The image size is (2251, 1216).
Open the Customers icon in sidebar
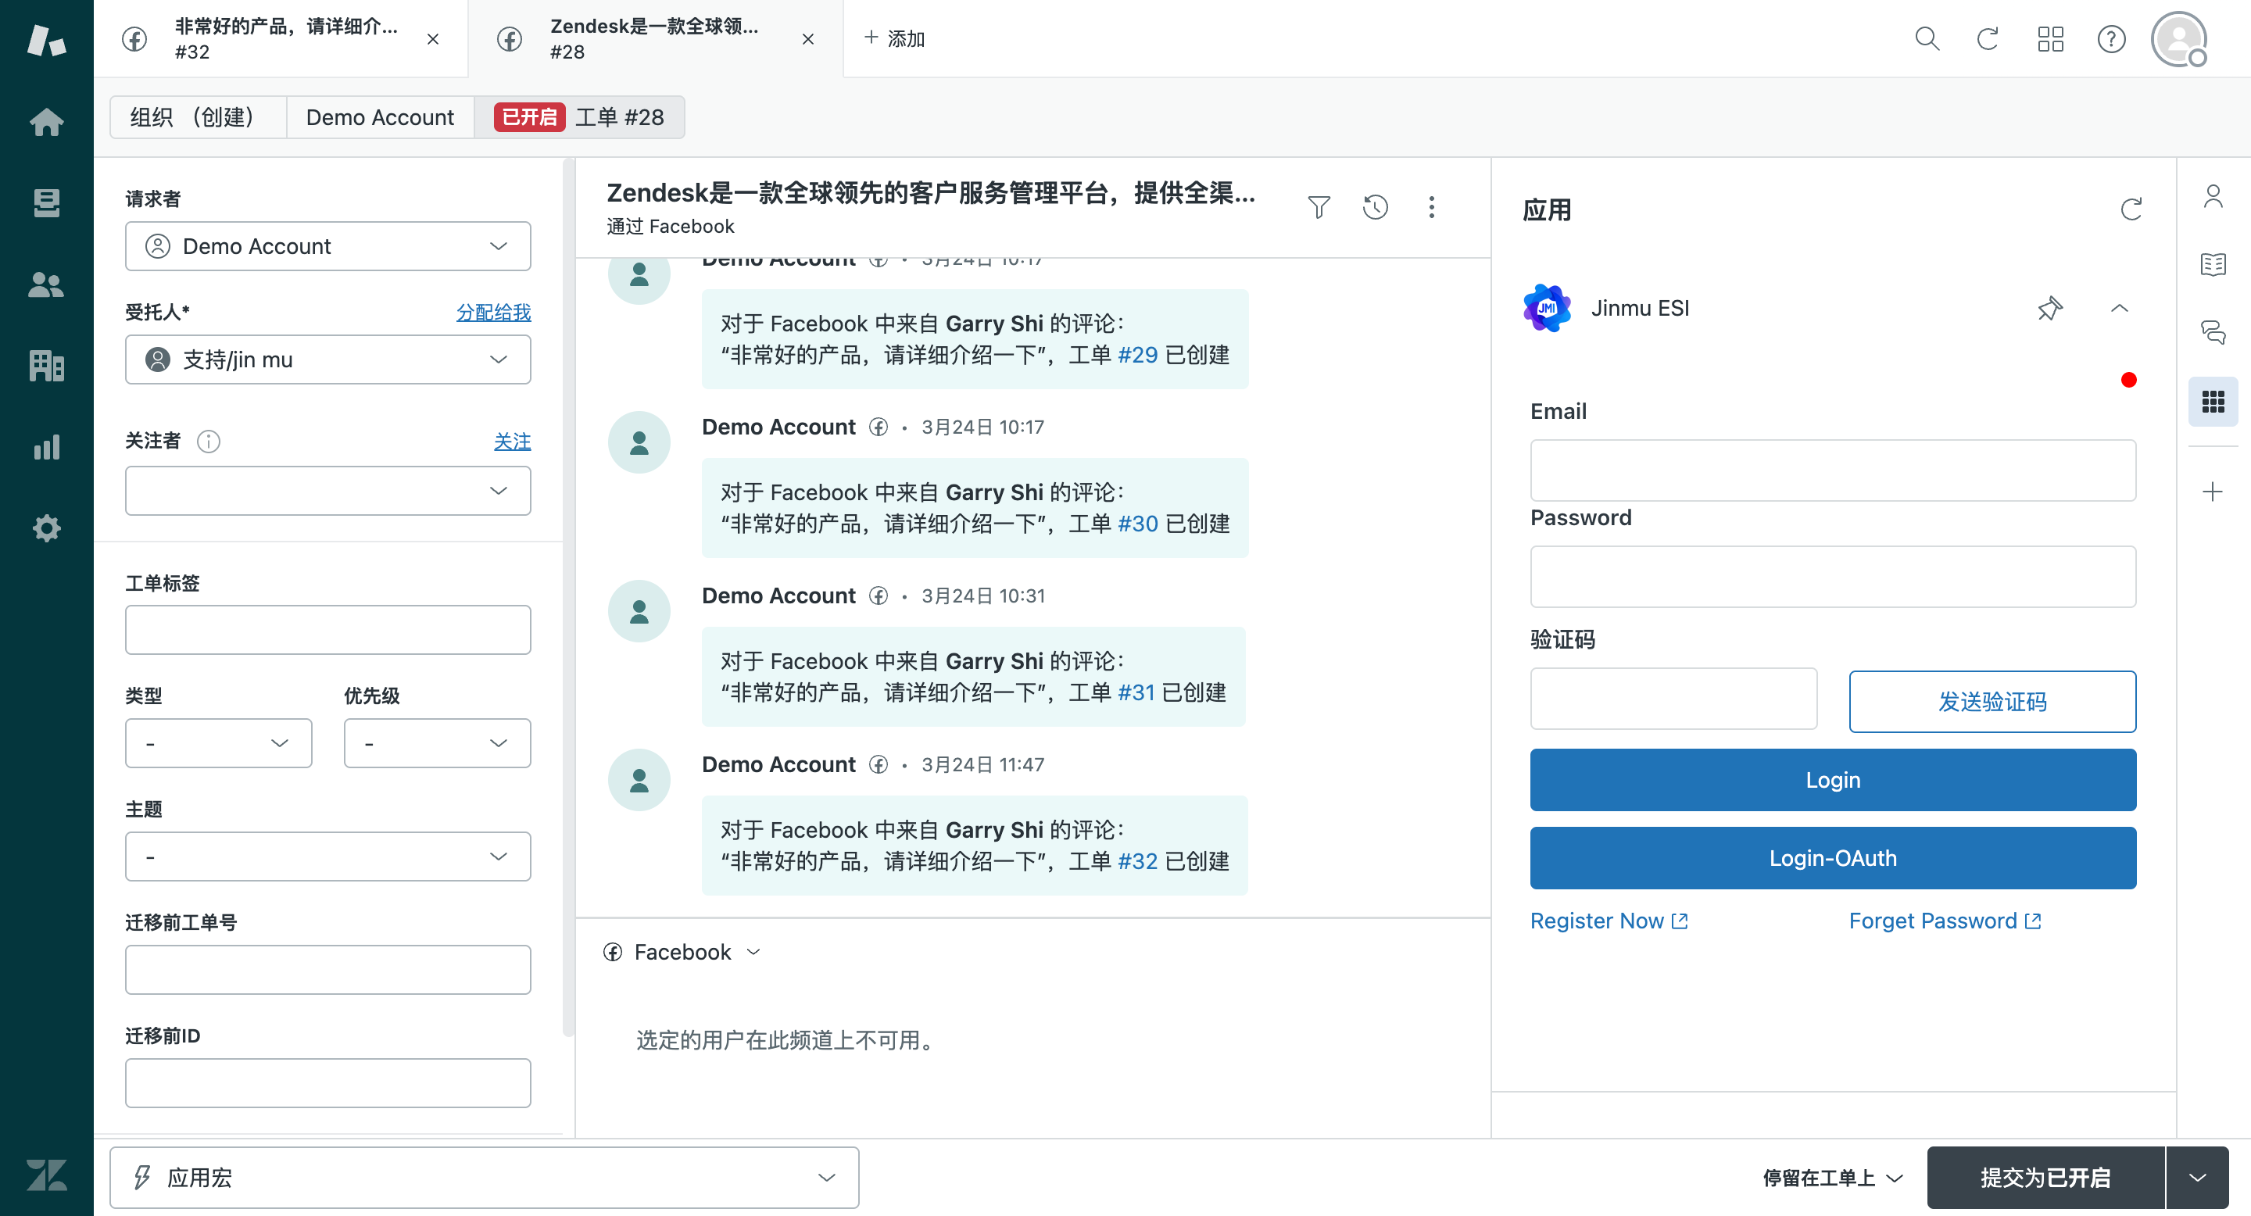[x=46, y=284]
